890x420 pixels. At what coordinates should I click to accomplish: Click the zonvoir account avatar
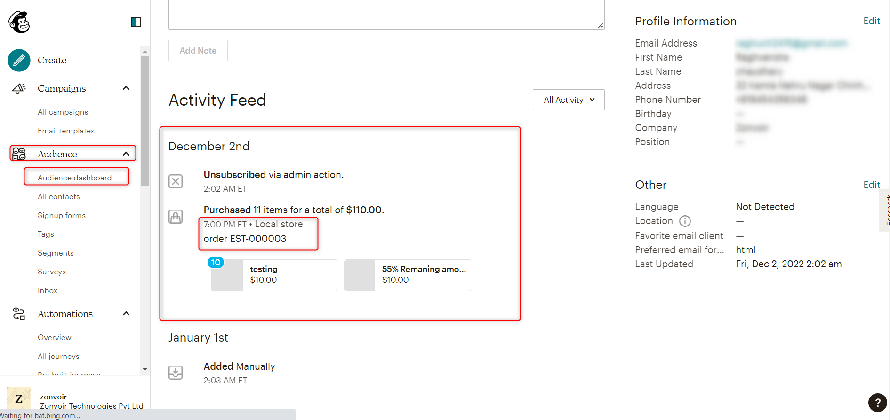(19, 398)
